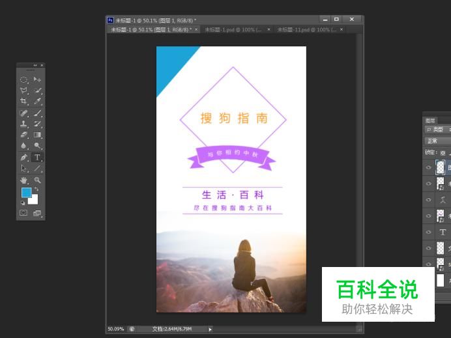Close the 未标题-1 @ 50.1% tab
451x338 pixels.
click(x=196, y=29)
